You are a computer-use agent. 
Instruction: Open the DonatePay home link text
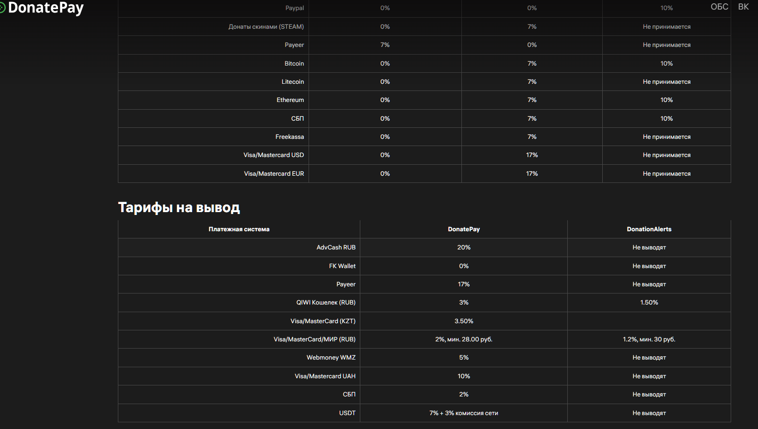(x=46, y=8)
